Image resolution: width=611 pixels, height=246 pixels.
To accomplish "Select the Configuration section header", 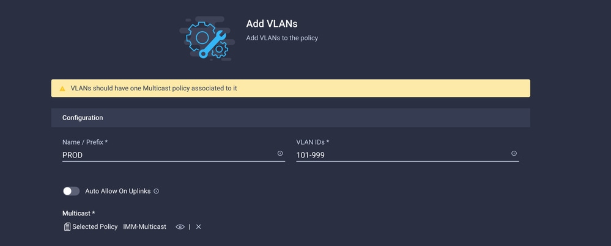I will pyautogui.click(x=291, y=118).
